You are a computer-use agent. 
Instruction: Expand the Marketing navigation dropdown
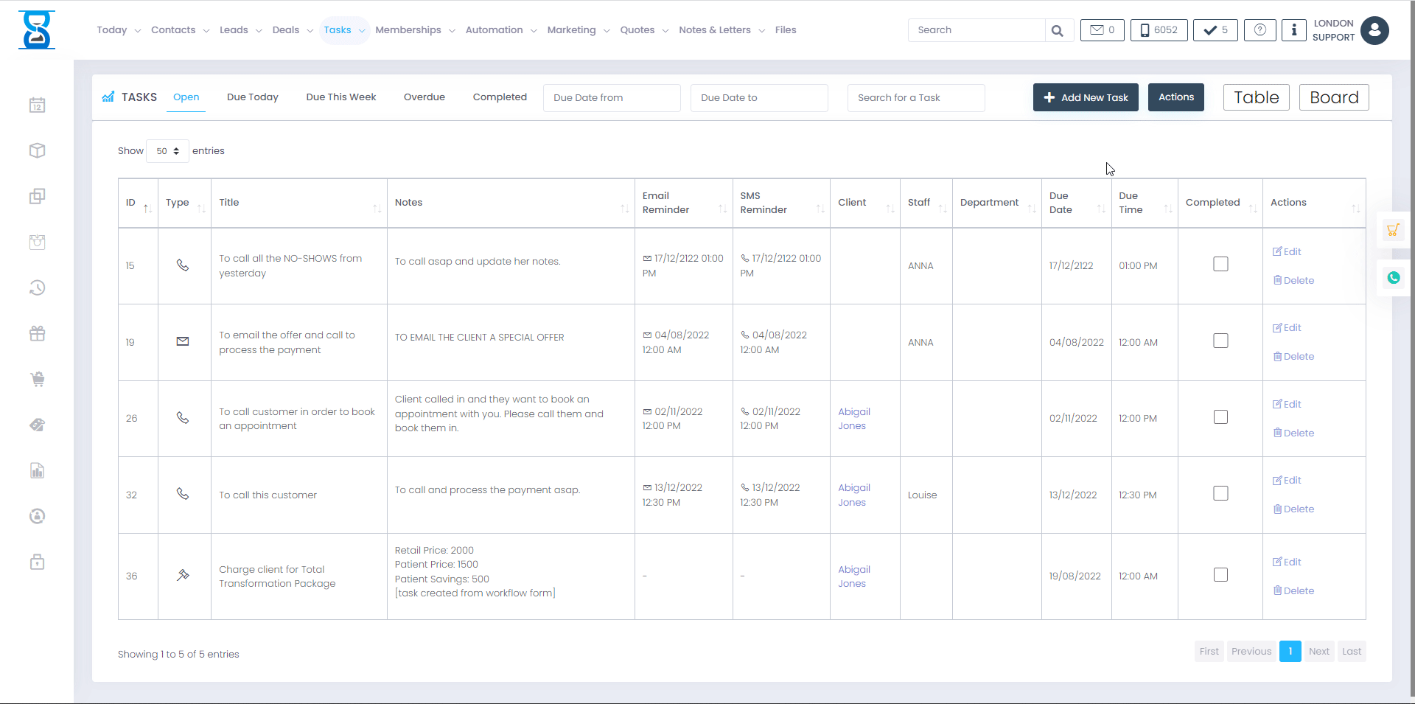(x=578, y=30)
